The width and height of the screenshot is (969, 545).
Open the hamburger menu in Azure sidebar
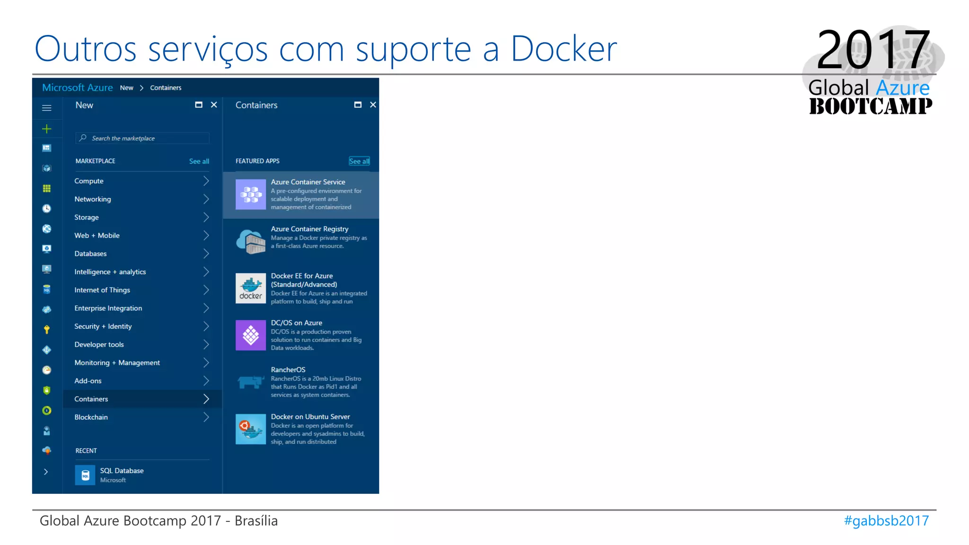point(46,108)
